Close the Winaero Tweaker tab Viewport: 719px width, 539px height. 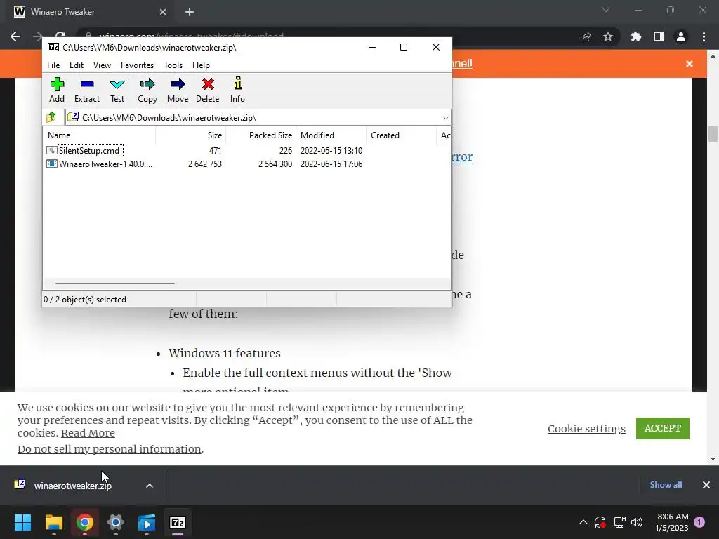pyautogui.click(x=163, y=12)
